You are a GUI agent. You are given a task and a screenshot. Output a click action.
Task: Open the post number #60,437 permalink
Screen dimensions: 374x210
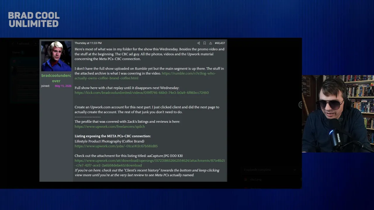point(220,43)
